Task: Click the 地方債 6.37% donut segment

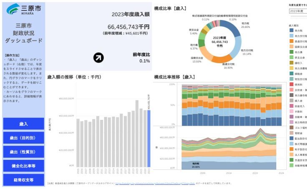Action: coord(201,43)
